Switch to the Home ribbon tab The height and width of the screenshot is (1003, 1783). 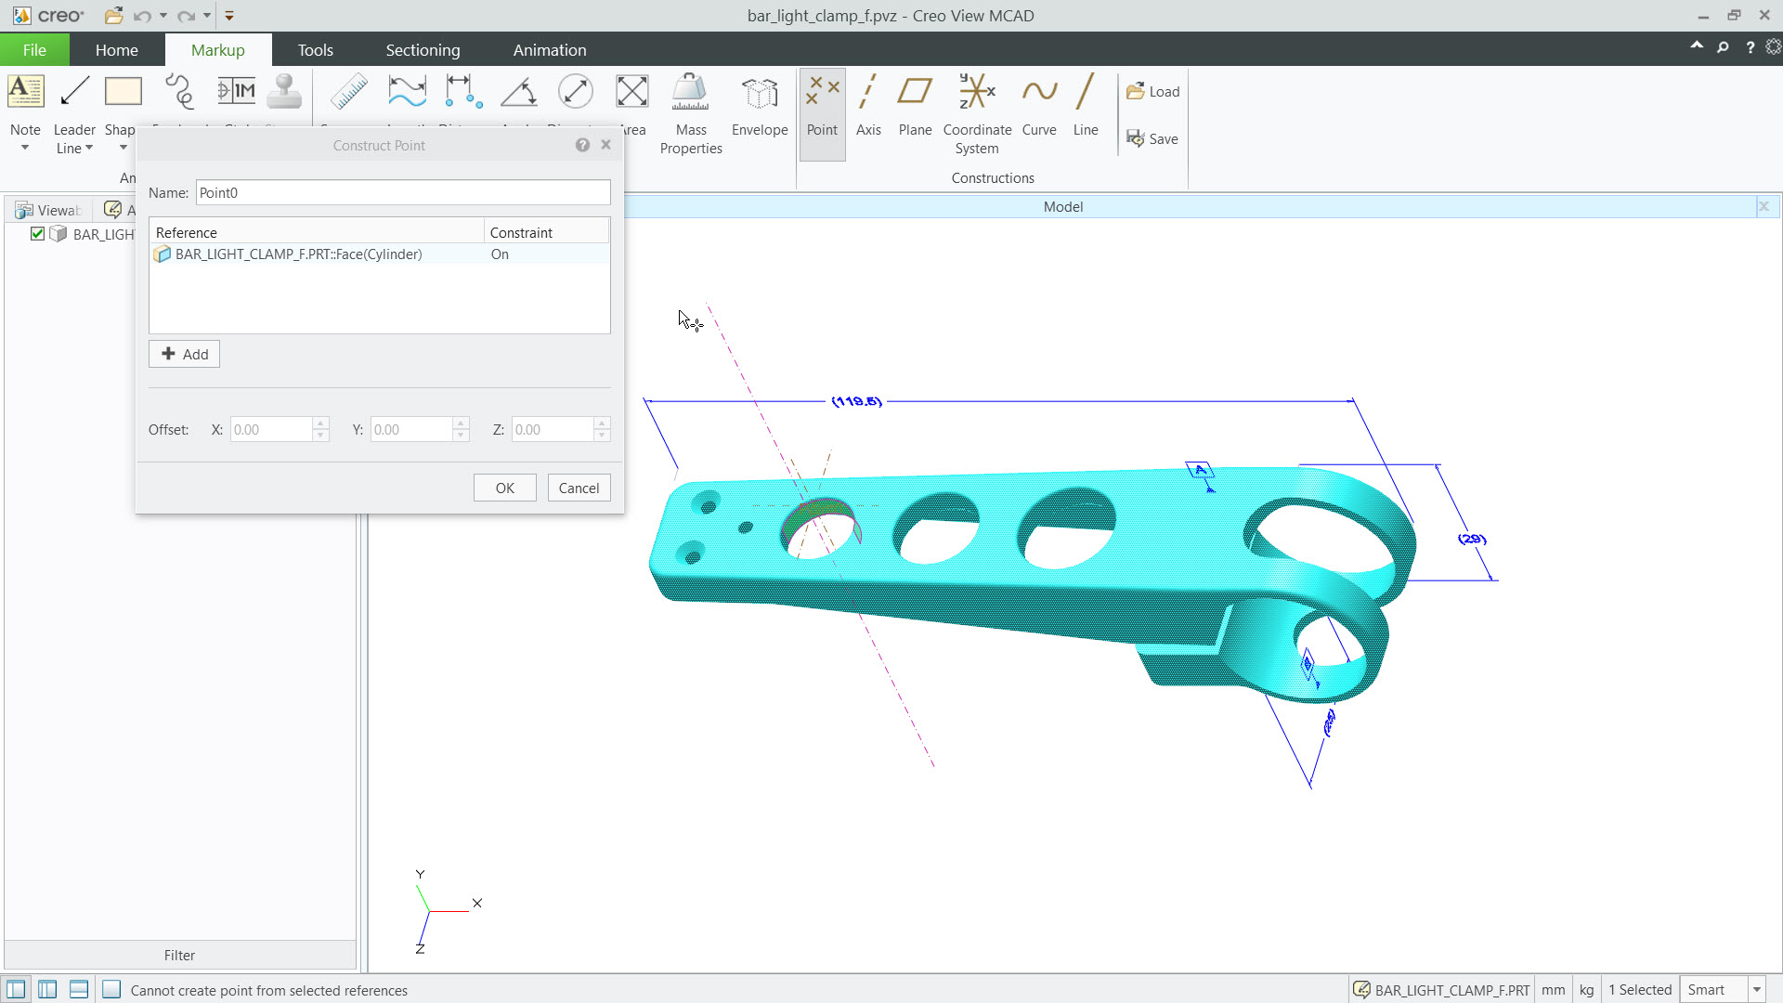tap(117, 50)
